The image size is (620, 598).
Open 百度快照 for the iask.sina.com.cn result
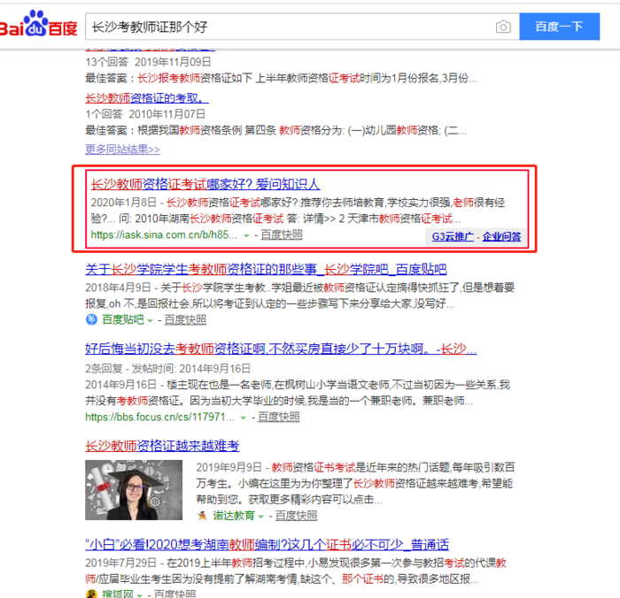tap(282, 234)
